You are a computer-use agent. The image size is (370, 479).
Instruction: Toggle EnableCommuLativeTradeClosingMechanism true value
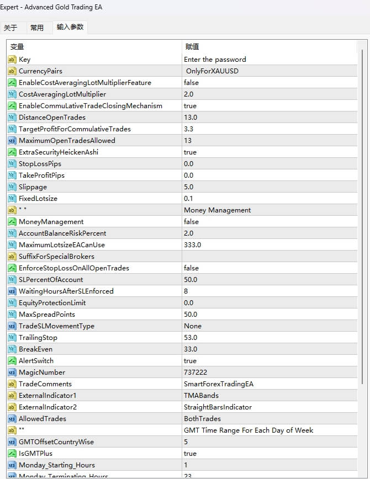tap(269, 106)
